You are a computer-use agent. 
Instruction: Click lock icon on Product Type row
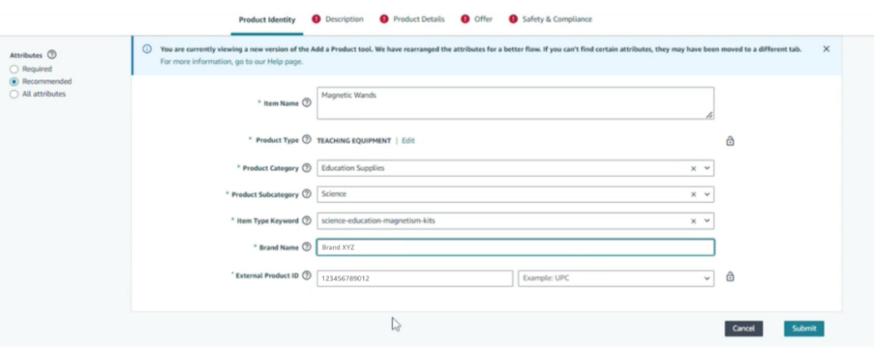730,141
